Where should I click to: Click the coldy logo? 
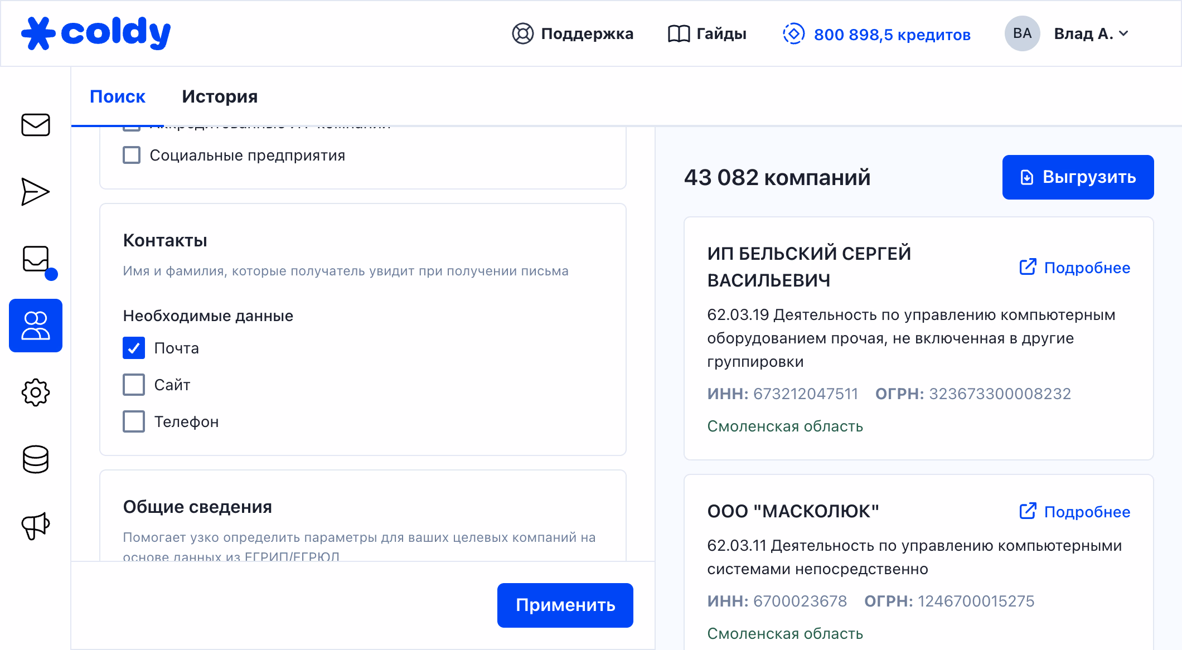(96, 33)
